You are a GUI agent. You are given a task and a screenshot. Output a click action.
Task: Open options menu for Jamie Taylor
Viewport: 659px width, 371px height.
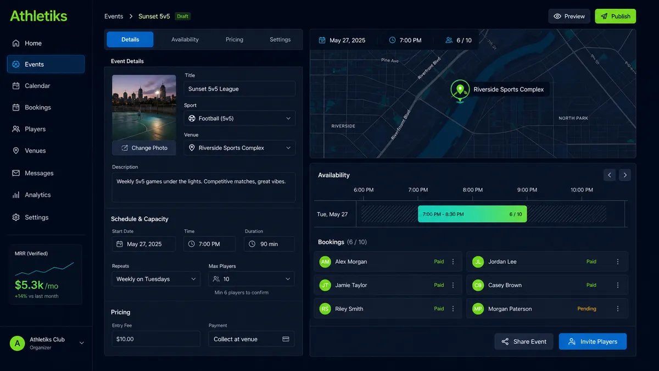(x=453, y=285)
